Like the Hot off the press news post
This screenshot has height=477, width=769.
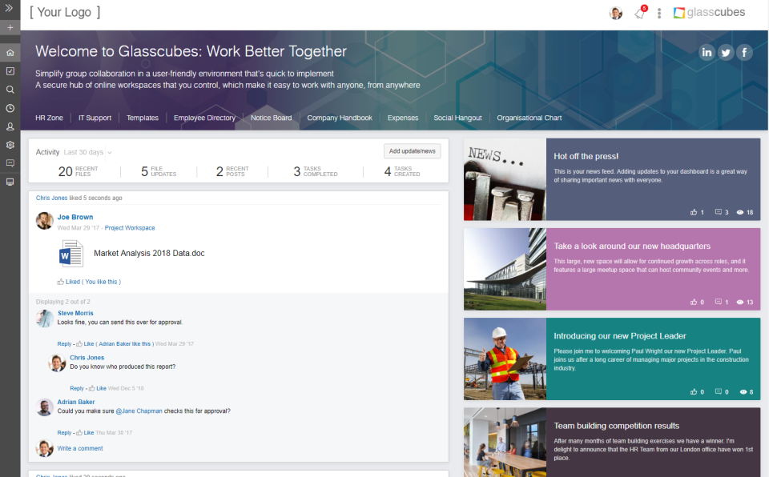pyautogui.click(x=695, y=212)
